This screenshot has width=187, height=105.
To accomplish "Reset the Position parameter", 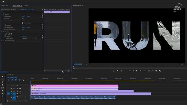I will coord(42,16).
